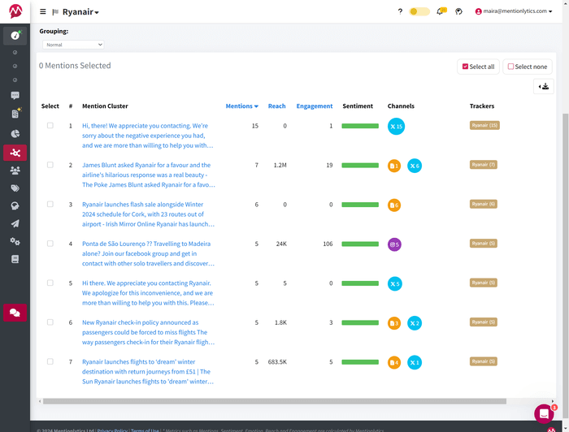
Task: Open the Privacy Policy footer link
Action: pyautogui.click(x=112, y=430)
